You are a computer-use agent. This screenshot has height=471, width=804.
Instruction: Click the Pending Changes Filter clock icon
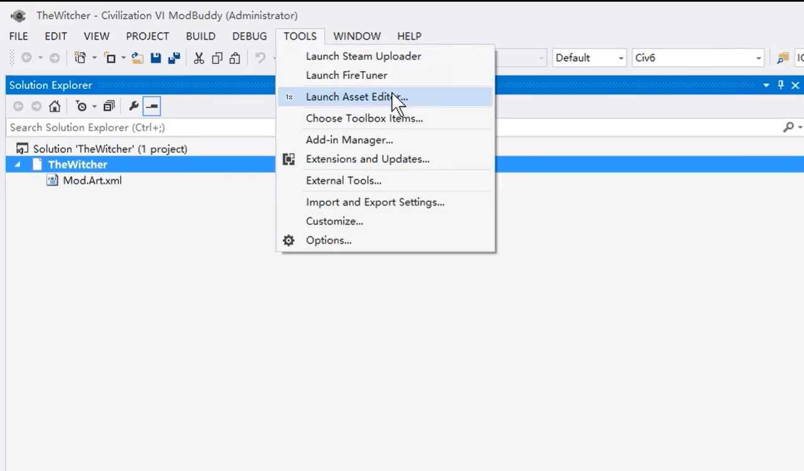81,106
